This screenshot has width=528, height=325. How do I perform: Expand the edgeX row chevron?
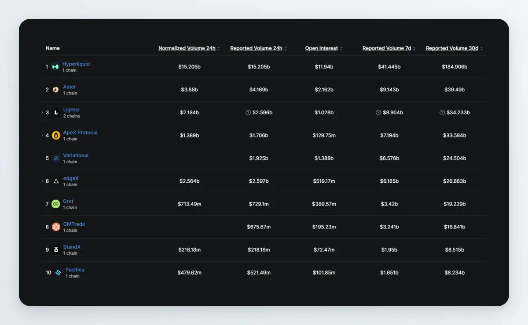43,181
